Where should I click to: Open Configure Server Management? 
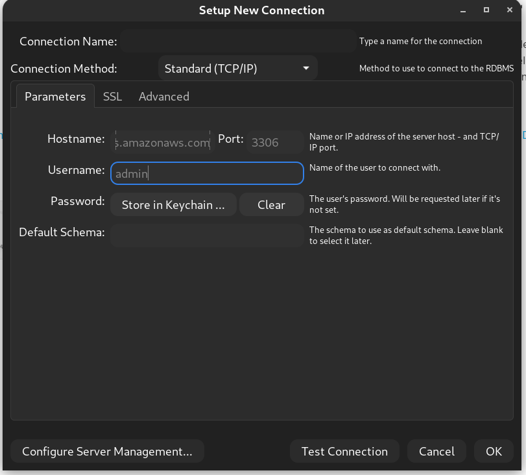(x=107, y=452)
